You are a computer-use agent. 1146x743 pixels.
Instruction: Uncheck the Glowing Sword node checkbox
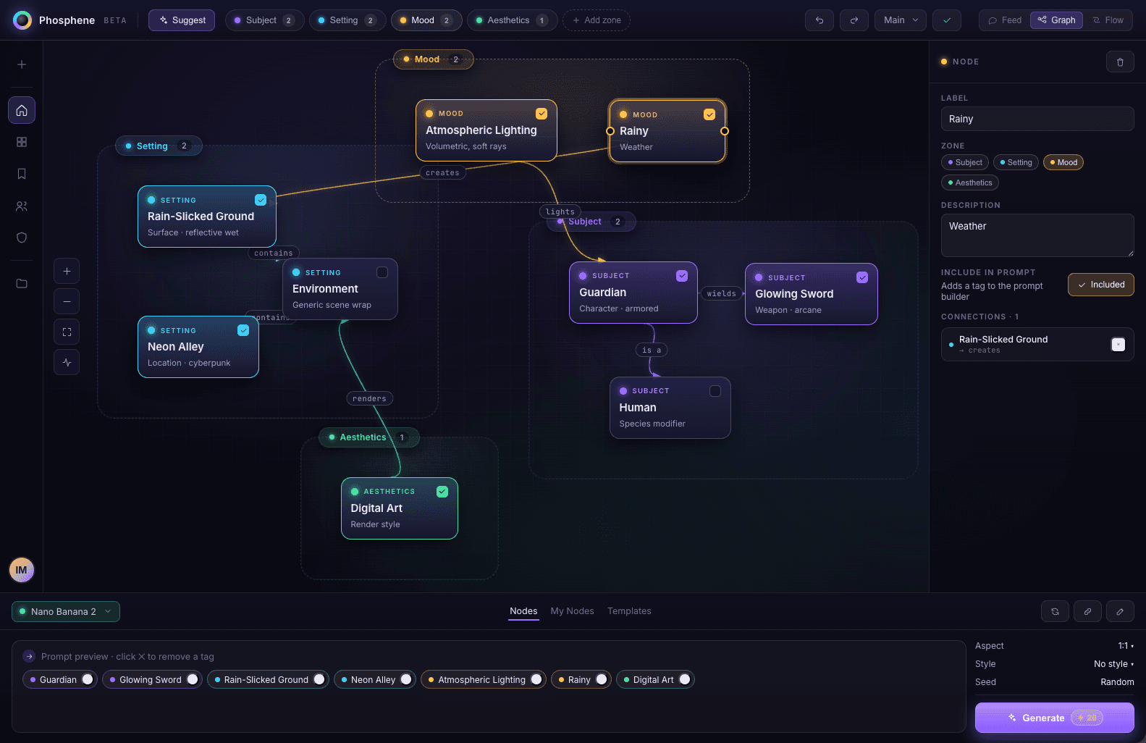tap(862, 277)
